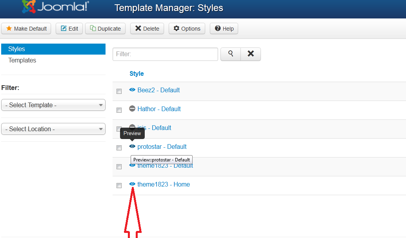The image size is (406, 238).
Task: Click the theme1823 - Home preview eye icon
Action: pyautogui.click(x=132, y=184)
